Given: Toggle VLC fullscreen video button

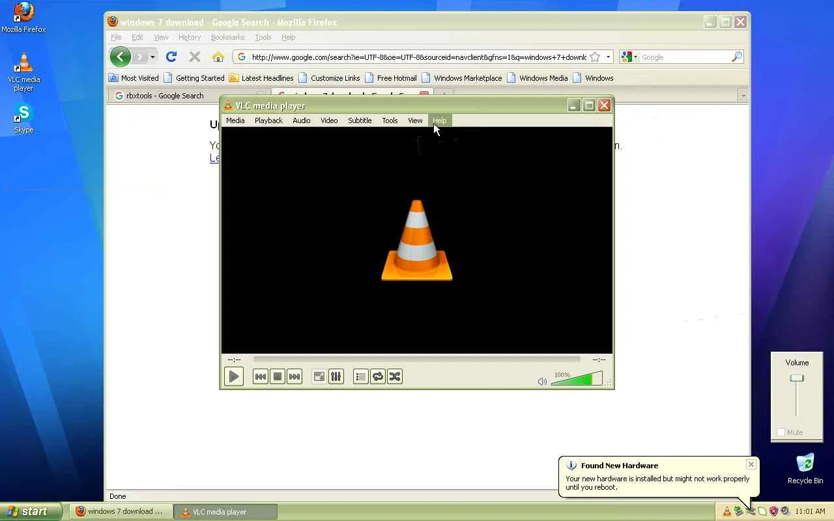Looking at the screenshot, I should pyautogui.click(x=319, y=376).
